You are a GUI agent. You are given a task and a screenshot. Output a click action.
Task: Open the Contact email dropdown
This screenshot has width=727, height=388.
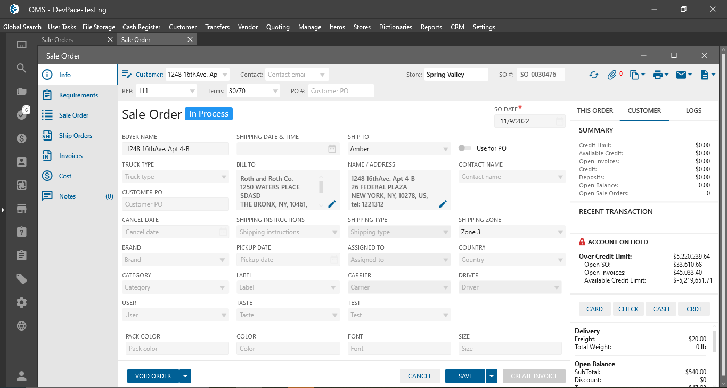(323, 75)
